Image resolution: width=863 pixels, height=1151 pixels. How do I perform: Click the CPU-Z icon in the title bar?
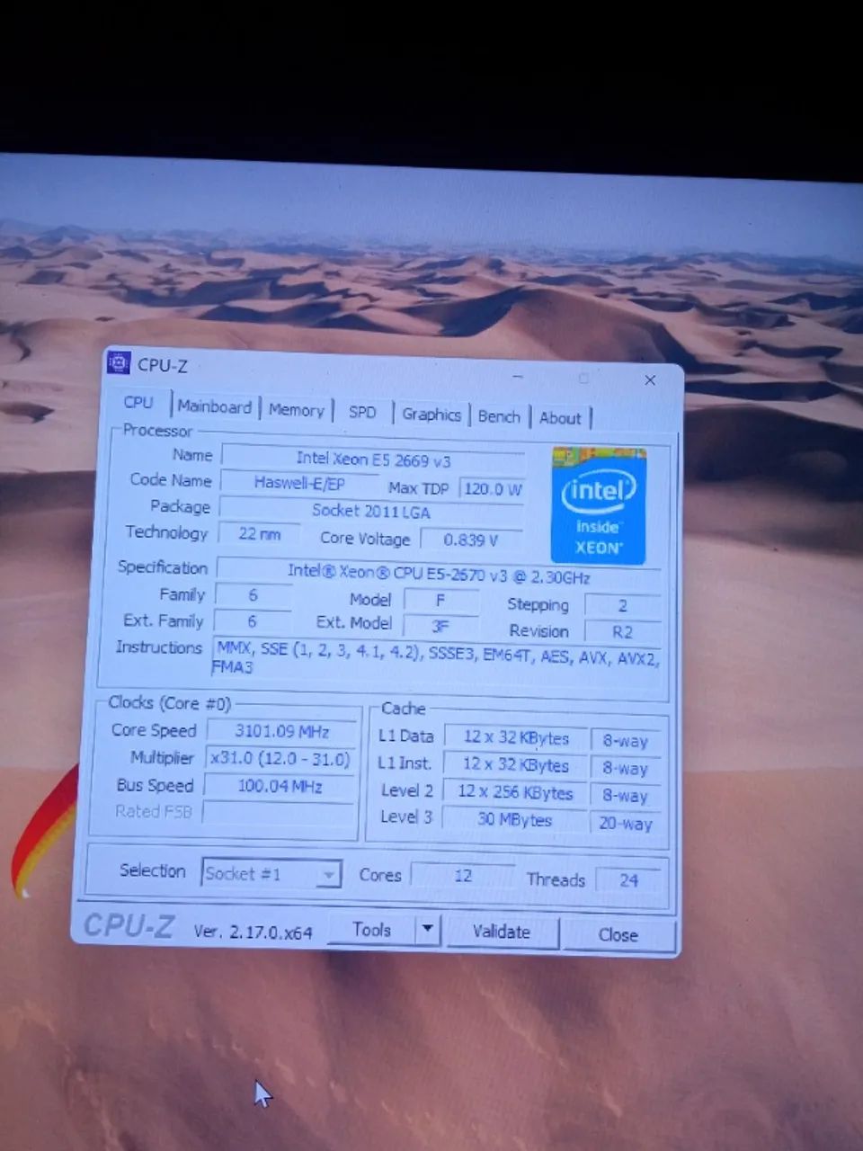pyautogui.click(x=120, y=363)
